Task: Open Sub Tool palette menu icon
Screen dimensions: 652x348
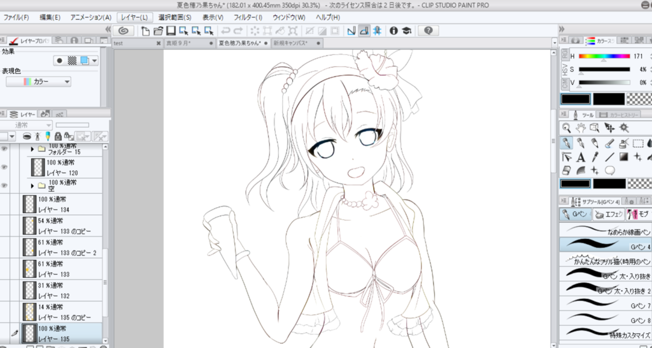Action: click(x=563, y=201)
